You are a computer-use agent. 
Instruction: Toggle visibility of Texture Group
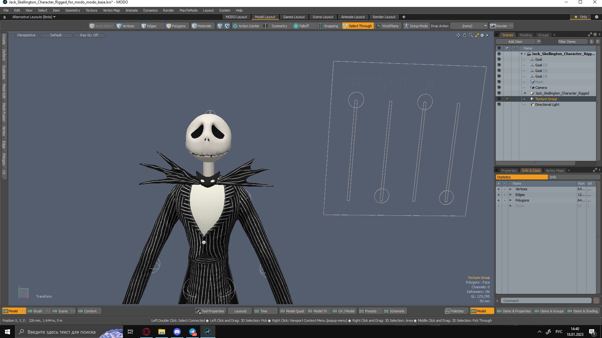click(x=499, y=99)
